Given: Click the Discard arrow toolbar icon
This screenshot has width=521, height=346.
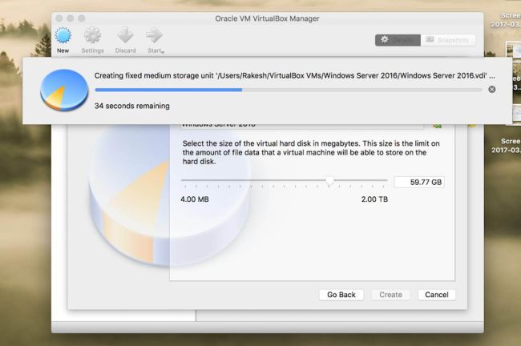Looking at the screenshot, I should pyautogui.click(x=125, y=35).
